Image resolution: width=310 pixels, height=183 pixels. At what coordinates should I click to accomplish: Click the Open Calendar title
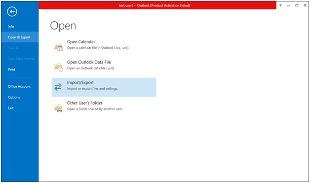point(81,42)
